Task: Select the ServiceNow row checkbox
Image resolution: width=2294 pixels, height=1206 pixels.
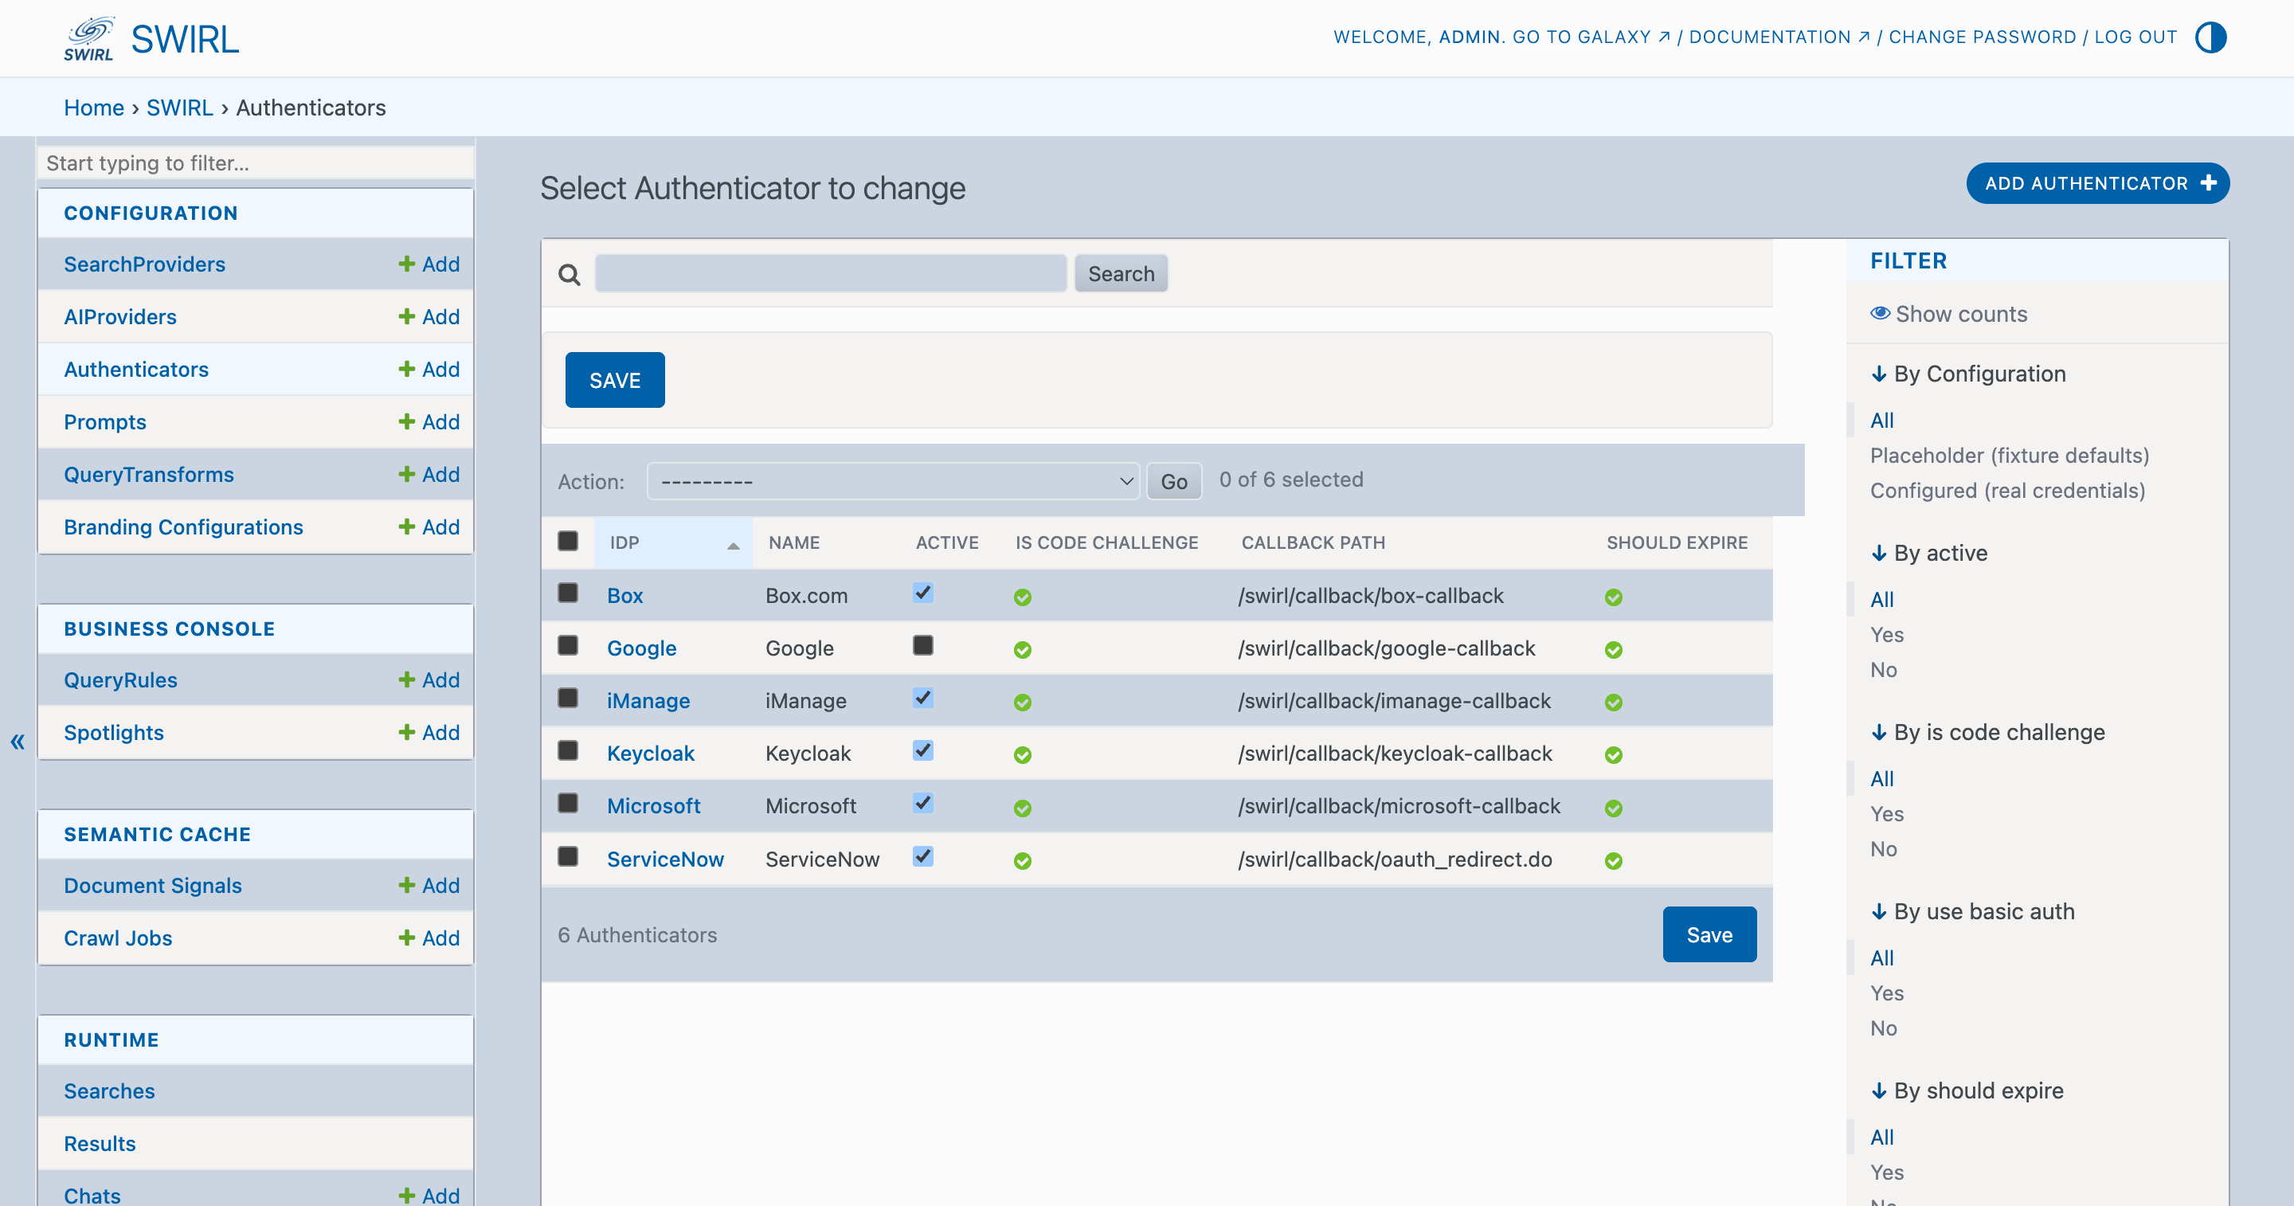Action: (x=567, y=856)
